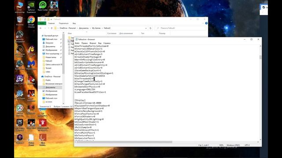
Task: Open Razer Cortex desktop shortcut
Action: 43,6
